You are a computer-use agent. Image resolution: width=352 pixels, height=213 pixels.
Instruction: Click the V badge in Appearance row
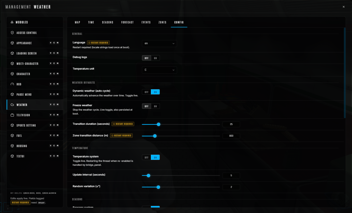[51, 43]
